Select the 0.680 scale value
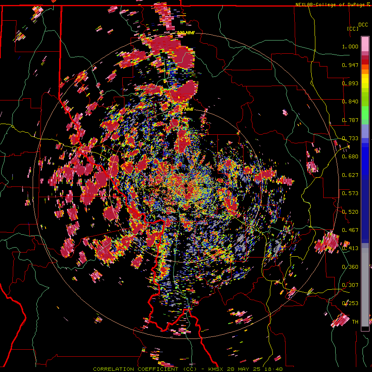Screen dimensions: 372x372 350,157
